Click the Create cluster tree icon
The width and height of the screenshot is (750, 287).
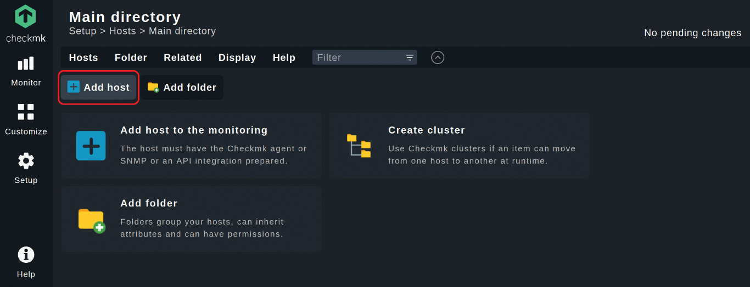pyautogui.click(x=359, y=146)
